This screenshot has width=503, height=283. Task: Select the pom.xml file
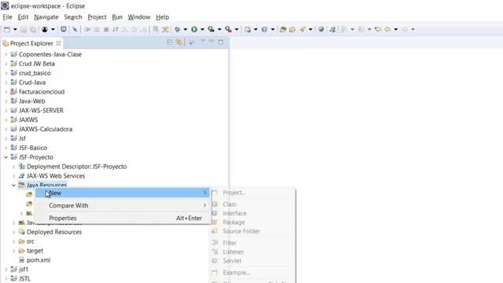tap(39, 260)
